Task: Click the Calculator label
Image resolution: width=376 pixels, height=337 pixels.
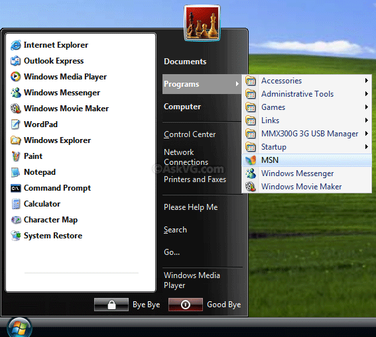Action: [x=42, y=204]
